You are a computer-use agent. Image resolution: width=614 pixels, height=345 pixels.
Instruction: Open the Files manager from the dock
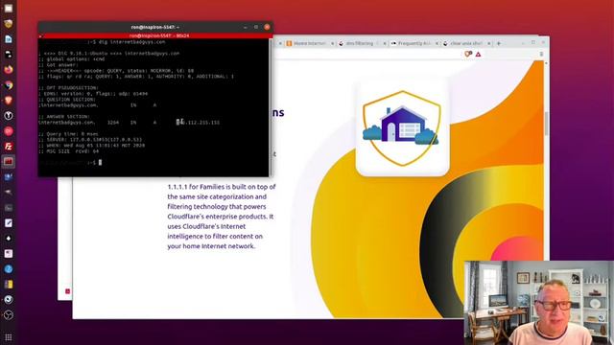point(9,9)
